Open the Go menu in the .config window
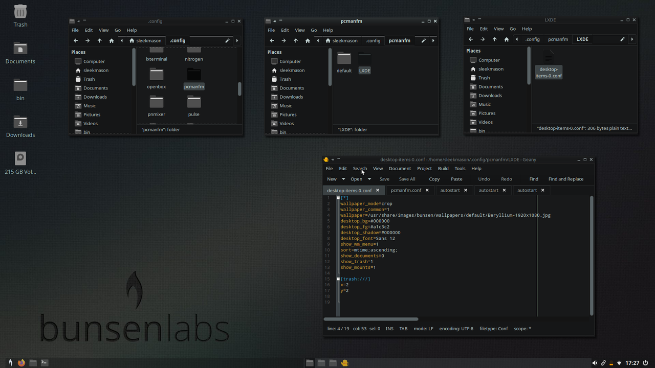 [118, 30]
